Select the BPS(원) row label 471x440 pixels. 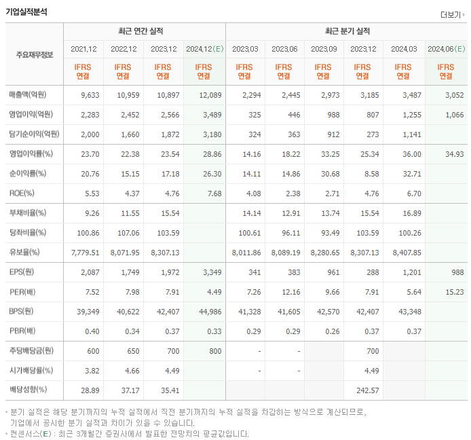pyautogui.click(x=21, y=311)
